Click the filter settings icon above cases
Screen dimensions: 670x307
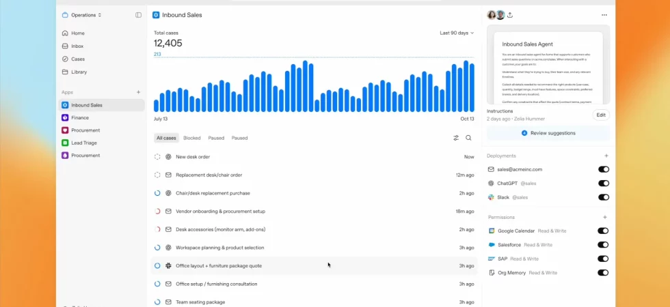tap(456, 138)
